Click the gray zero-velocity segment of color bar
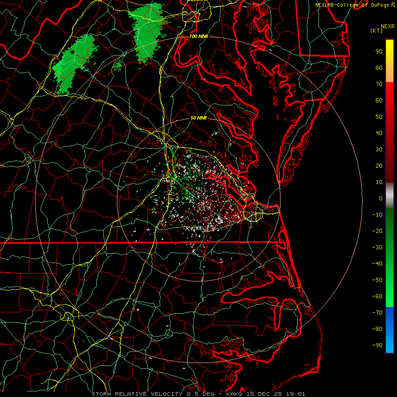 point(390,195)
